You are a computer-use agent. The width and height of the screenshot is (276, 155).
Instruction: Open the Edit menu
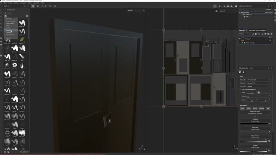5,3
